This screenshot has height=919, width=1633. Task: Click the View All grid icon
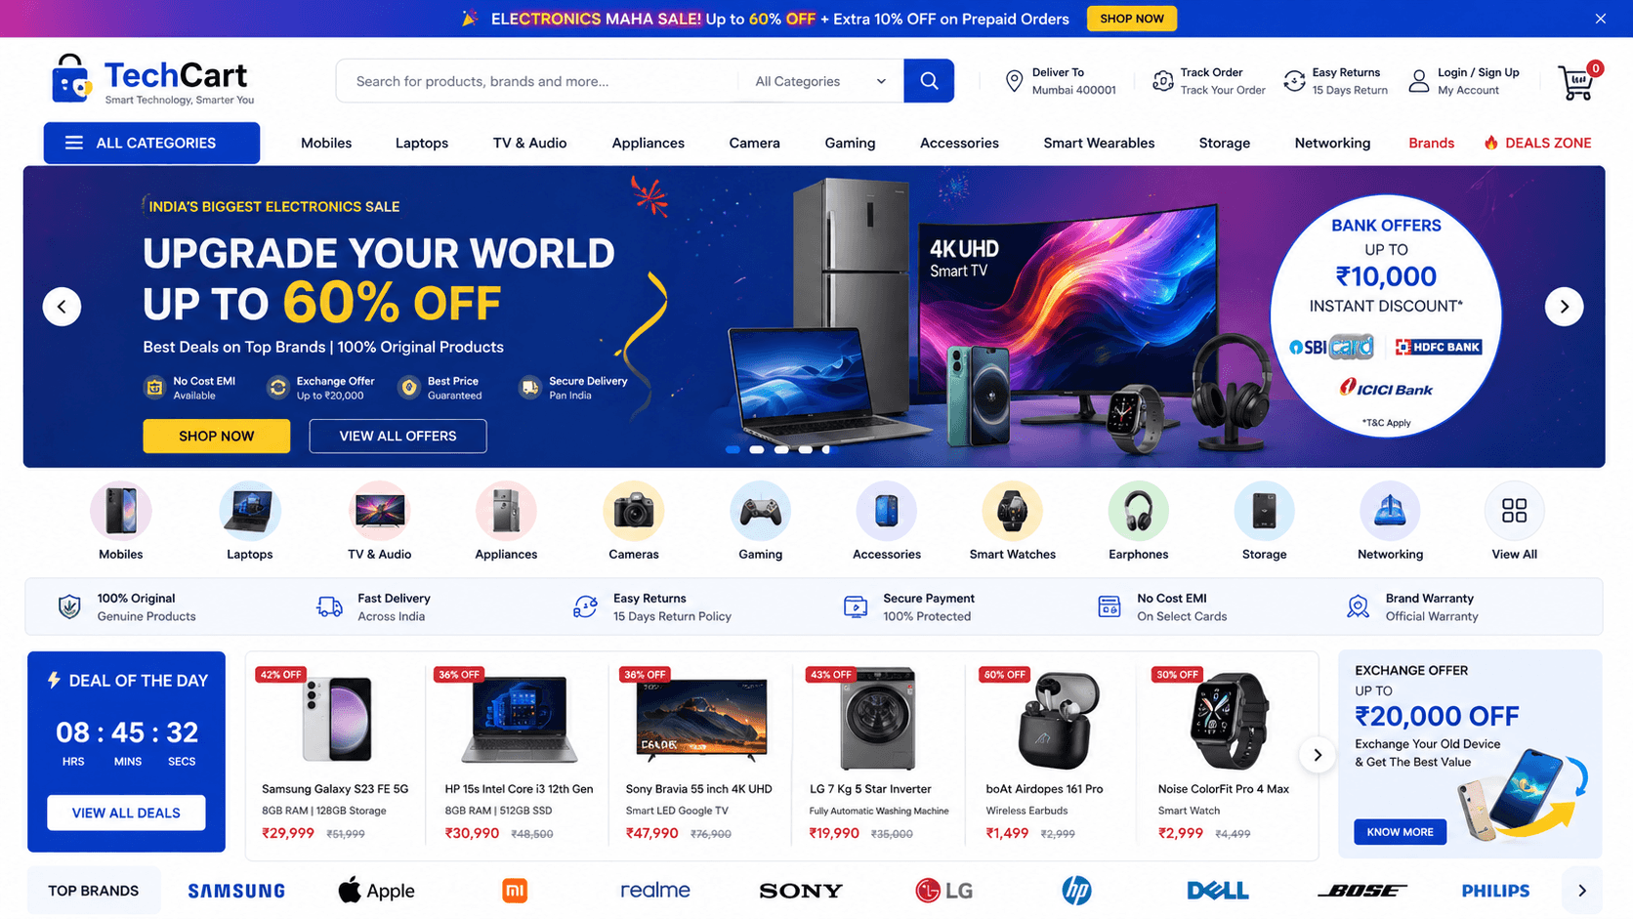1514,511
